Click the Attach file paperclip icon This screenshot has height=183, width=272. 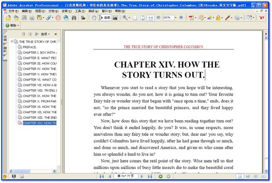(49, 18)
